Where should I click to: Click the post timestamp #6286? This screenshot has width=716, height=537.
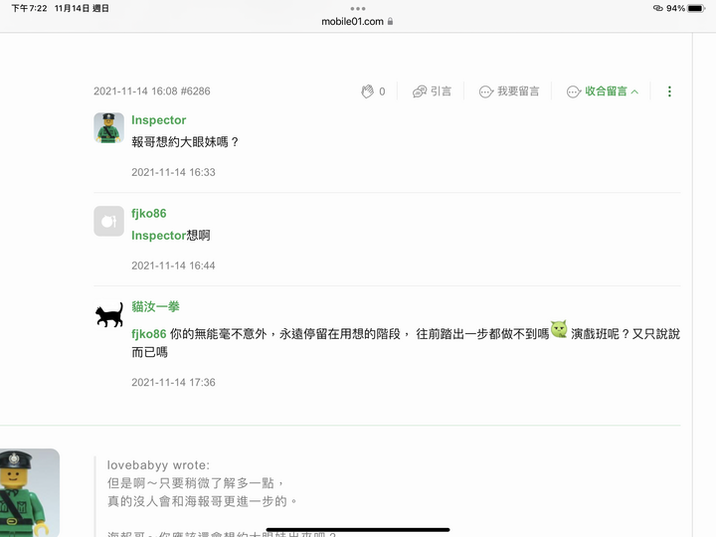coord(151,91)
